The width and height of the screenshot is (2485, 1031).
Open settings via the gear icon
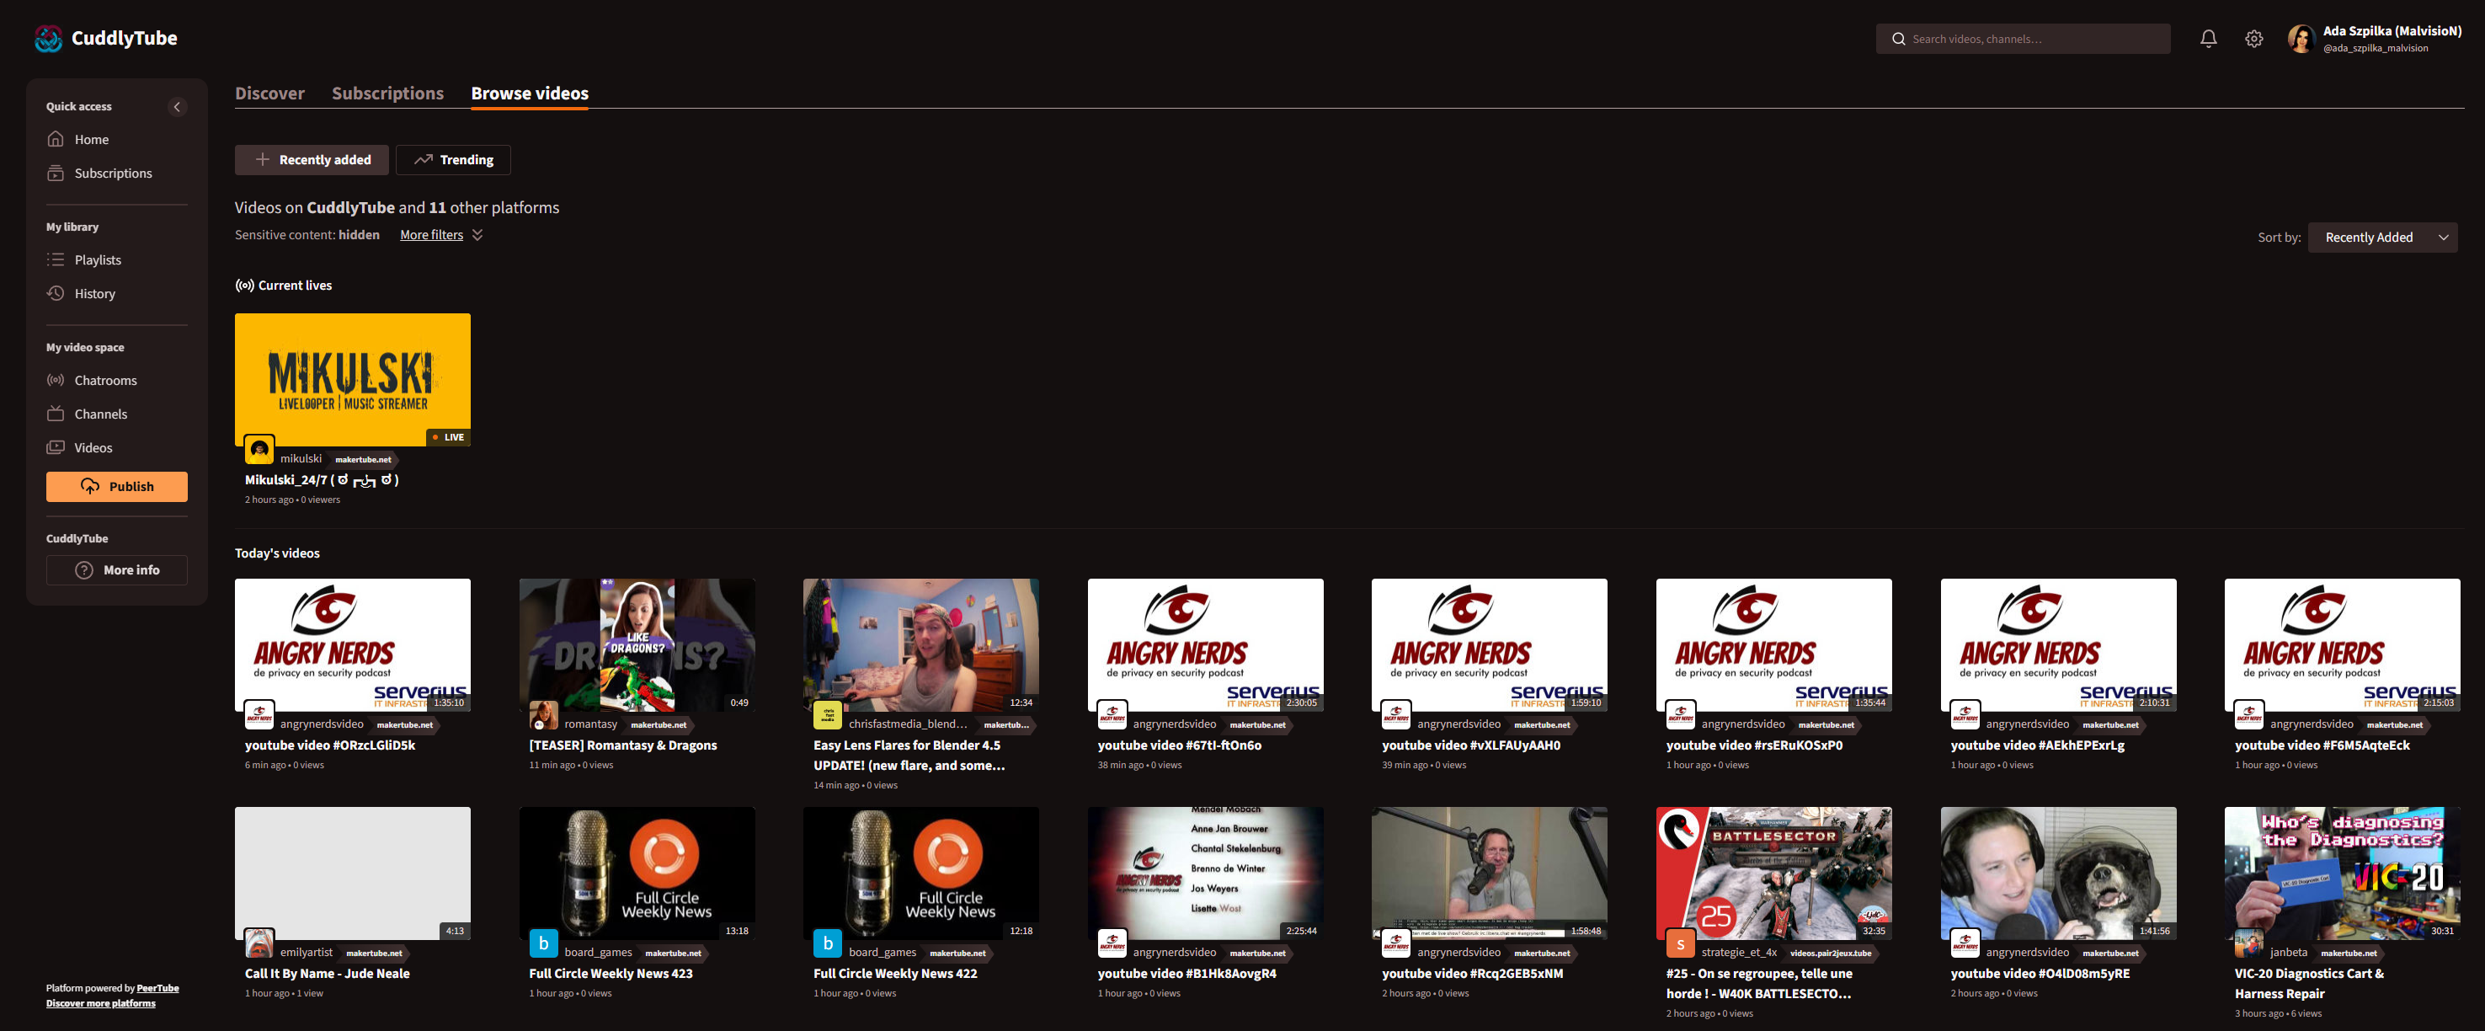point(2253,39)
